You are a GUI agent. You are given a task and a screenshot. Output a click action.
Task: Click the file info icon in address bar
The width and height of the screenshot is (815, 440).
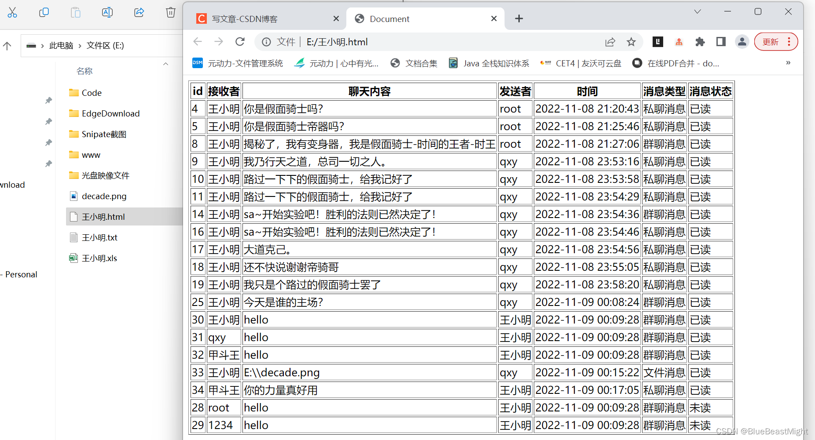[266, 42]
